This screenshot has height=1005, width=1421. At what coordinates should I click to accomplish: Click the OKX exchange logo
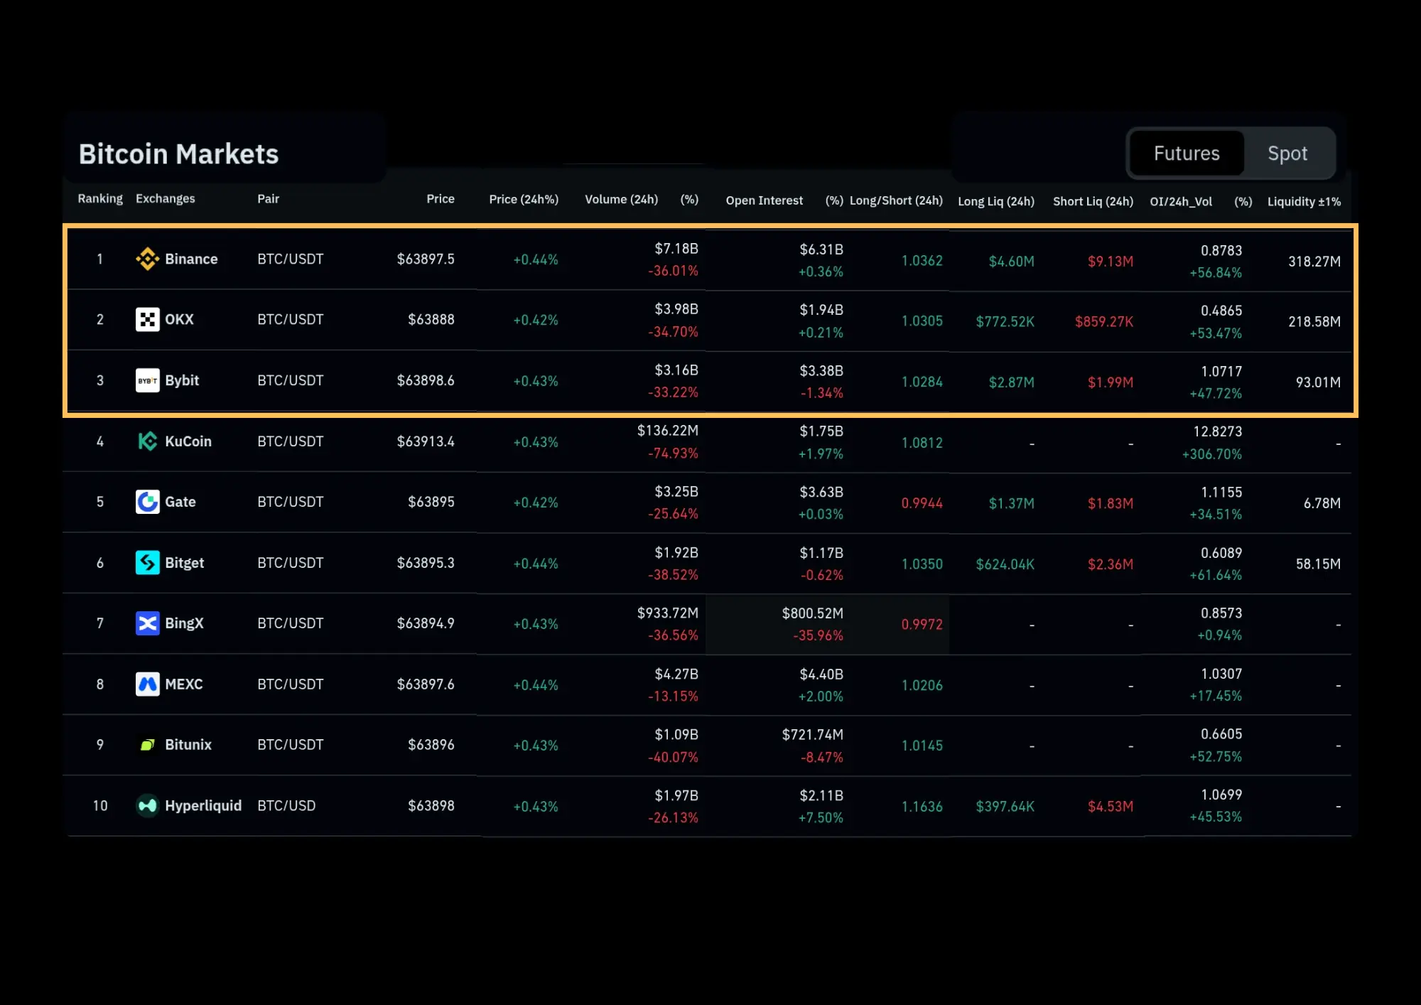(147, 320)
